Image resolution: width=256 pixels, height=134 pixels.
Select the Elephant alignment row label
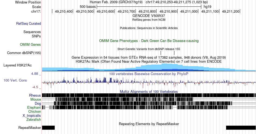tap(34, 107)
